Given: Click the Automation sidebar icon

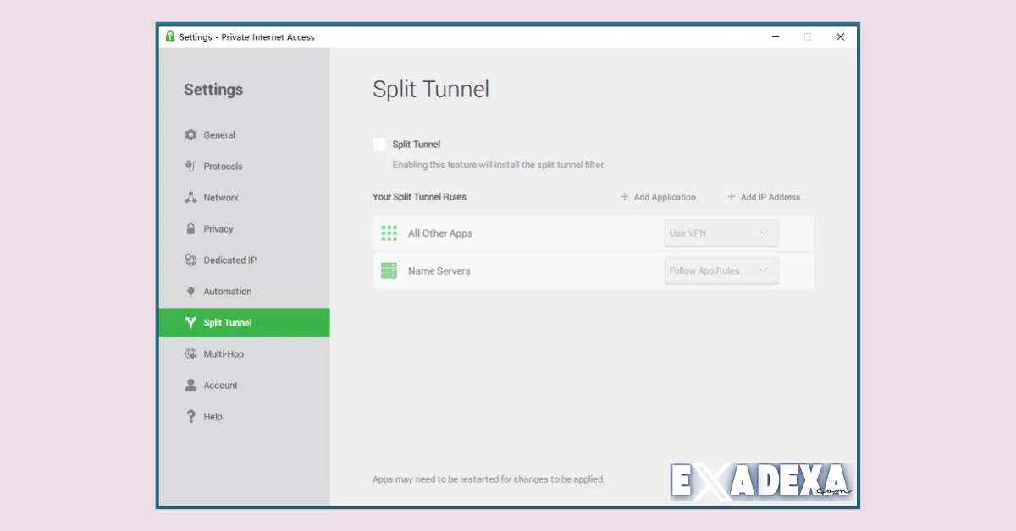Looking at the screenshot, I should tap(191, 291).
